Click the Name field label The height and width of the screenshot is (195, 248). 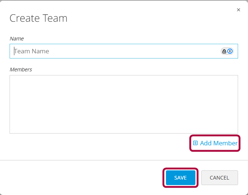pos(17,38)
